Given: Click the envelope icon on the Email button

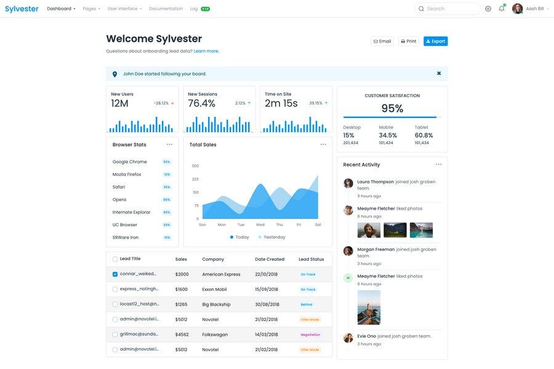Looking at the screenshot, I should [374, 39].
